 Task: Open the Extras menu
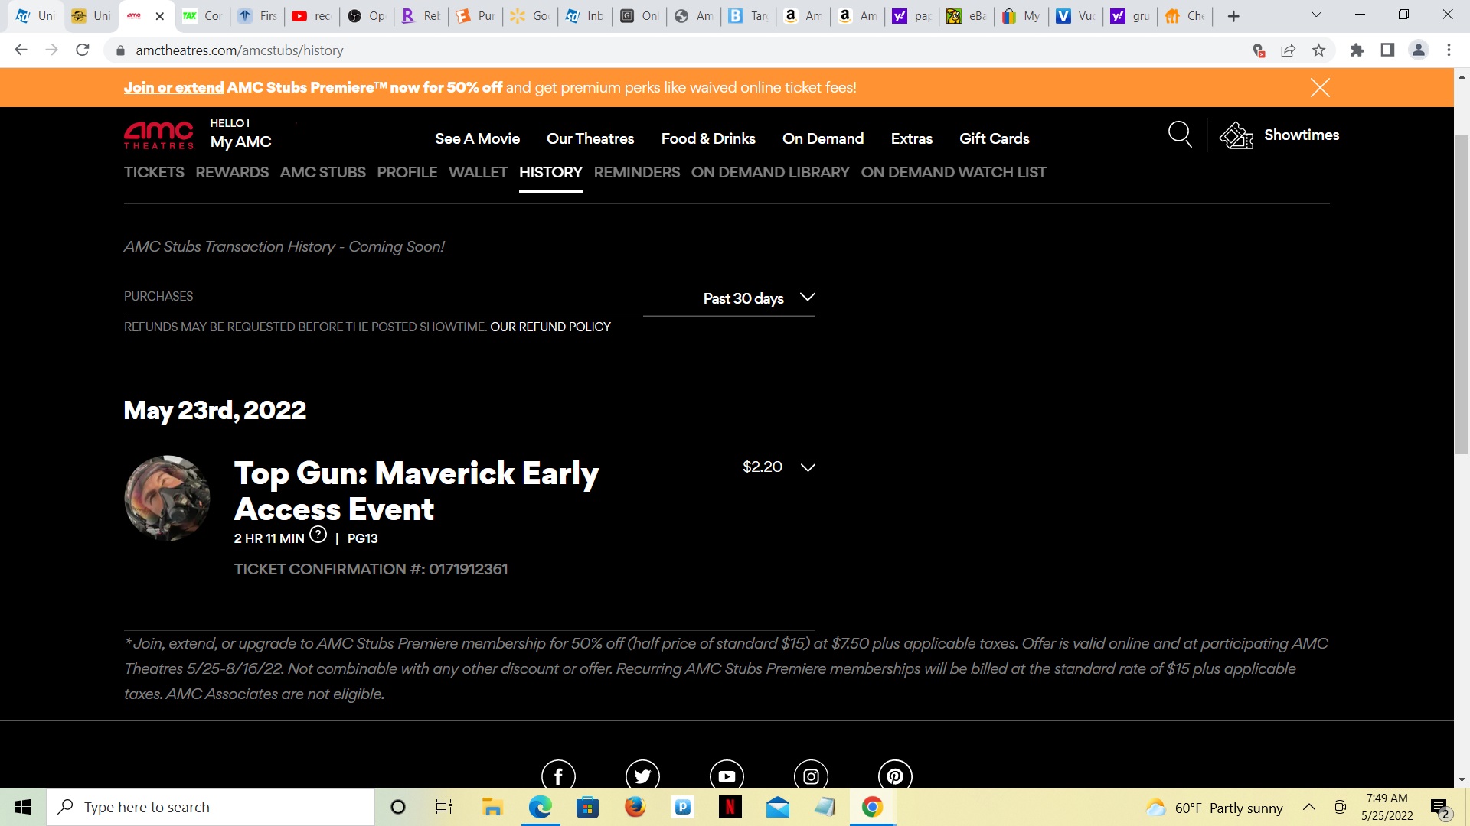pos(911,138)
